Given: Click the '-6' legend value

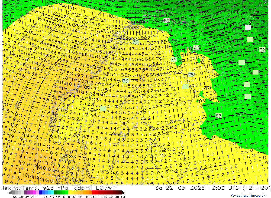Looking at the screenshot, I should tap(63, 197).
